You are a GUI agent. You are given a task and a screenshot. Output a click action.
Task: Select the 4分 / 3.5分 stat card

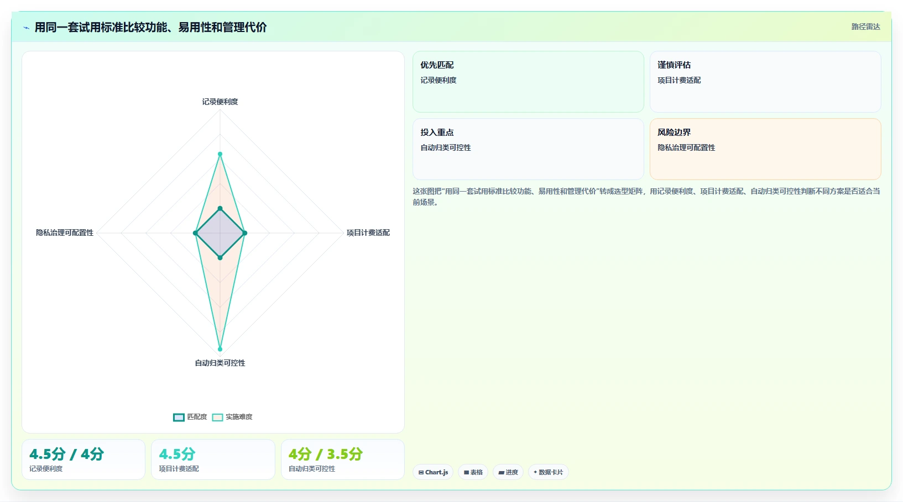(343, 459)
